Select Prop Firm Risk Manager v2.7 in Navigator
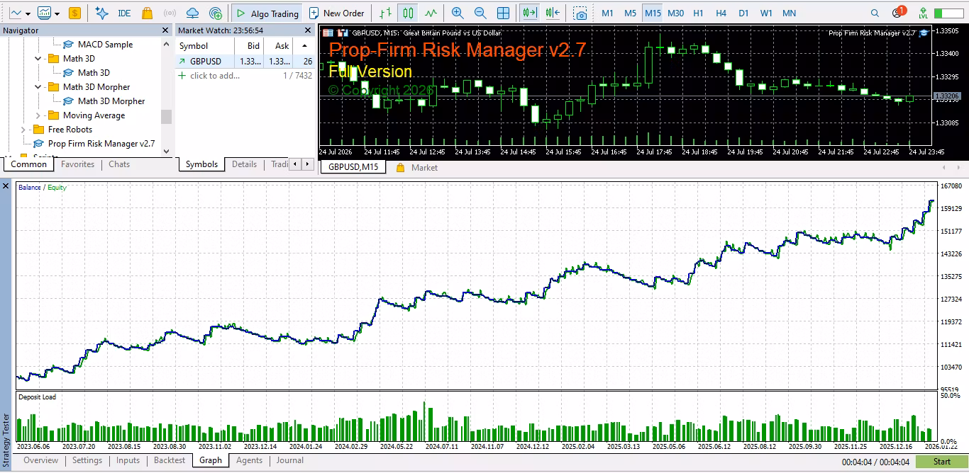969x473 pixels. (94, 144)
